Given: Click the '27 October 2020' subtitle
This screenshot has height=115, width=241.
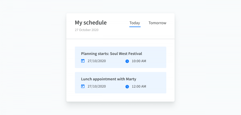Looking at the screenshot, I should tap(87, 30).
